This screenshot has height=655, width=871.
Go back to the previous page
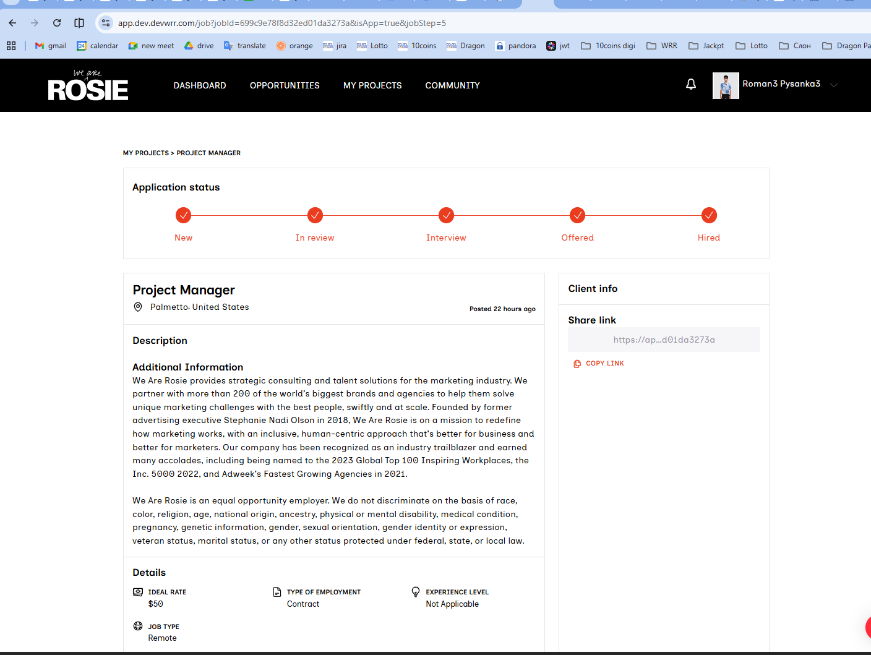[12, 23]
